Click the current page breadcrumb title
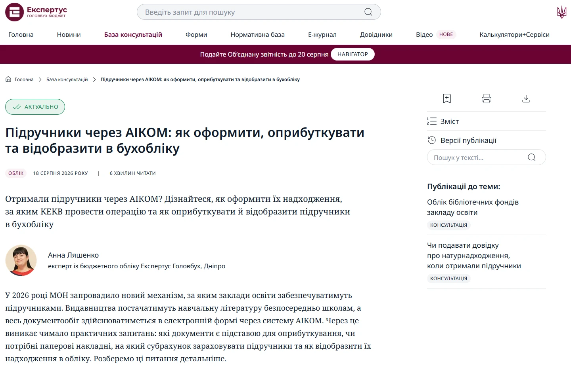This screenshot has height=368, width=571. tap(200, 80)
